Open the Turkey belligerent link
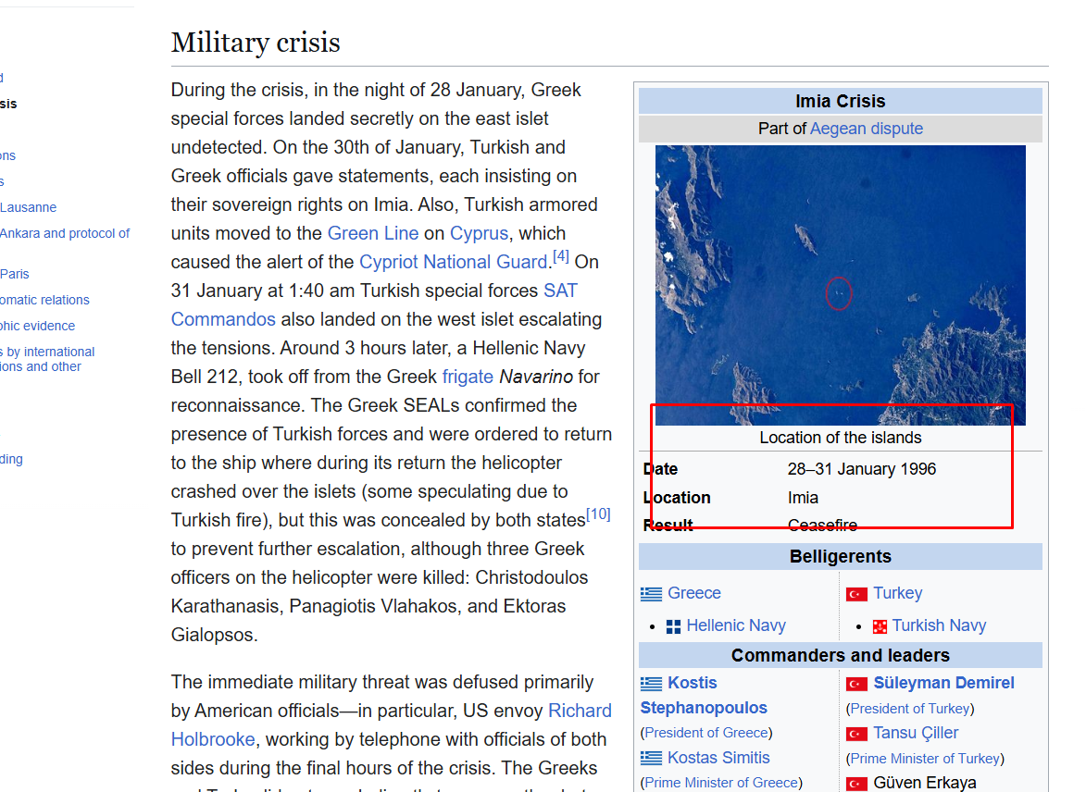Image resolution: width=1086 pixels, height=792 pixels. (898, 593)
